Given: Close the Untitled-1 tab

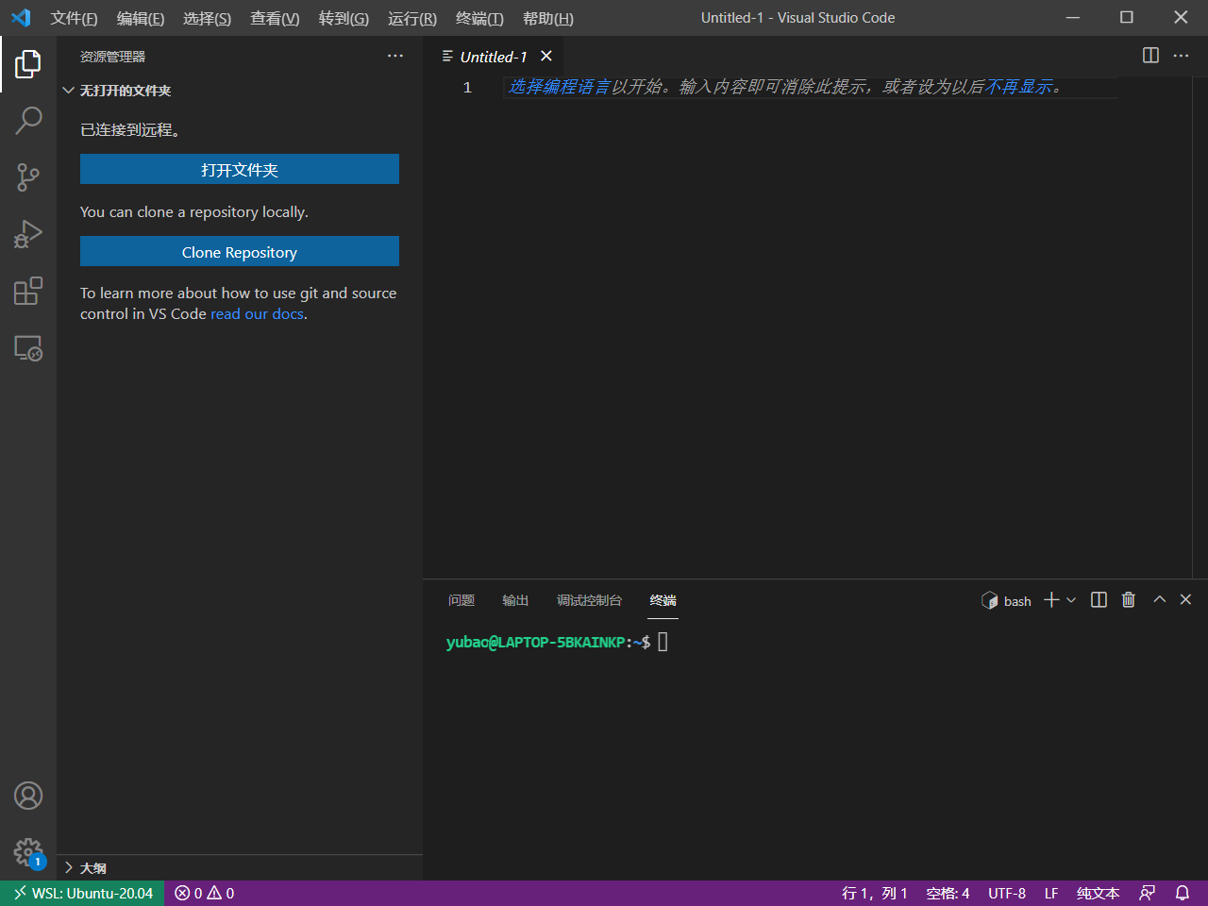Looking at the screenshot, I should click(x=546, y=57).
